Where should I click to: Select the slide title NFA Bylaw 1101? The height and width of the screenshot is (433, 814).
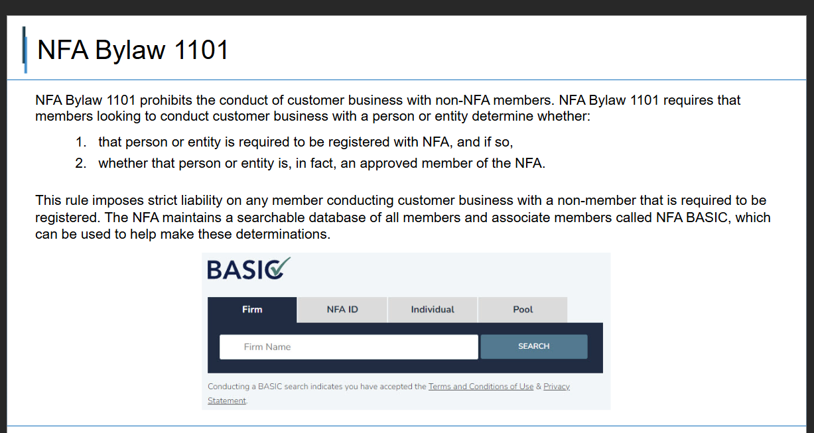pos(133,50)
